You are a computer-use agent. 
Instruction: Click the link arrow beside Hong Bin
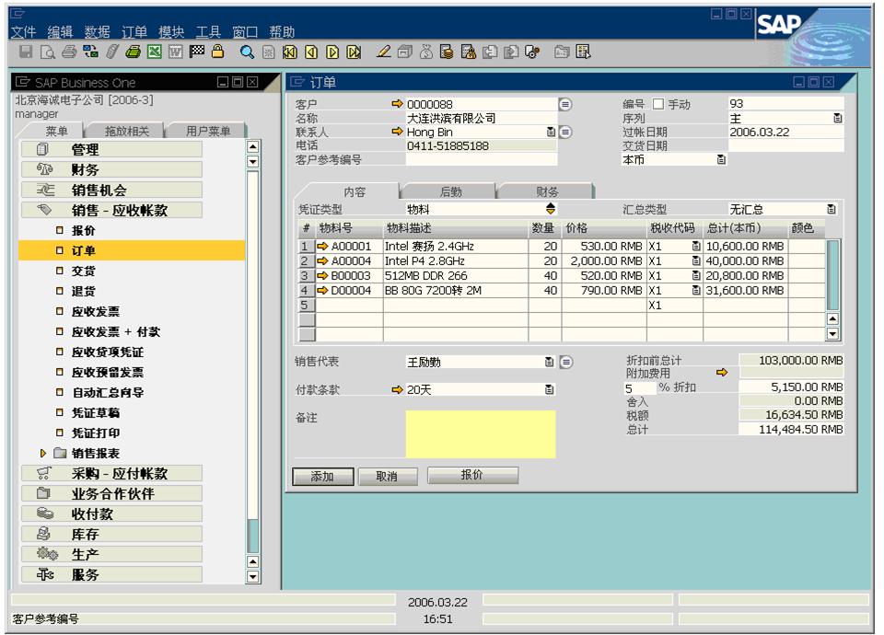(398, 132)
